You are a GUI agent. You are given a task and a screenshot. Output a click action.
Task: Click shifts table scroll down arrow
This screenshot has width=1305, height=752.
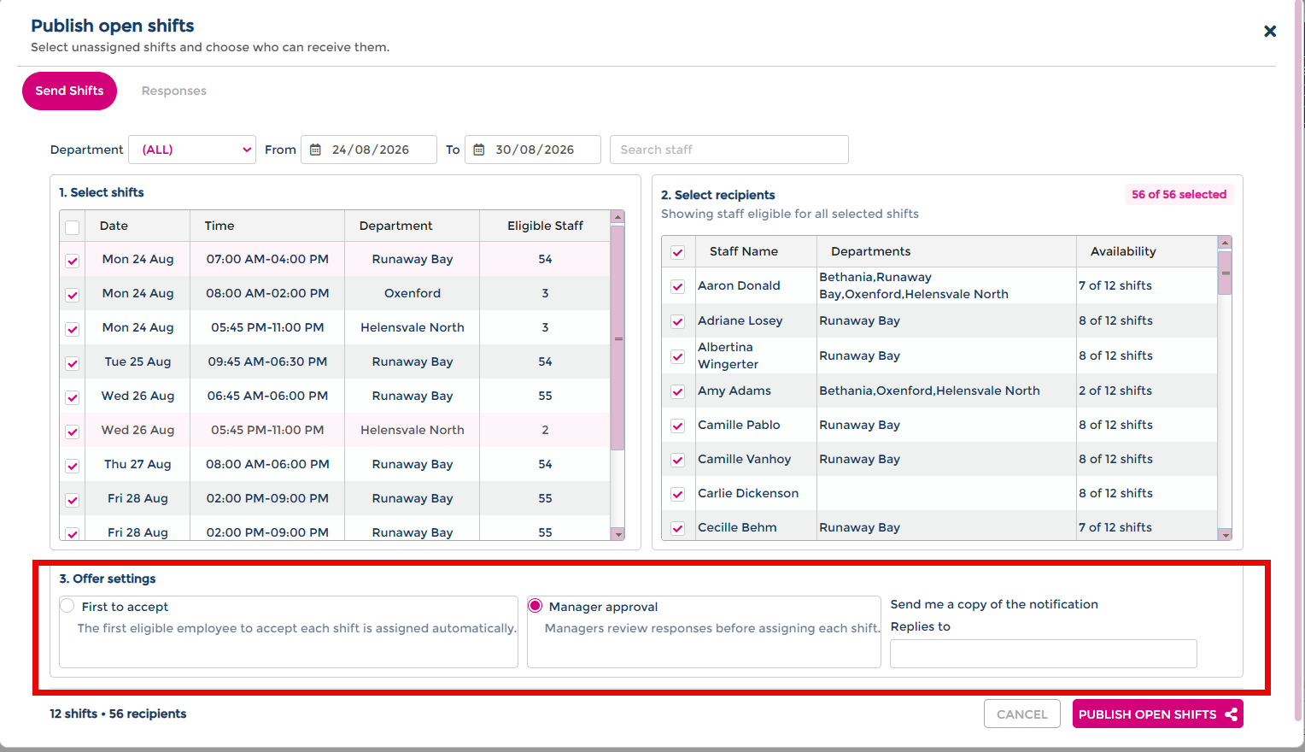point(617,534)
